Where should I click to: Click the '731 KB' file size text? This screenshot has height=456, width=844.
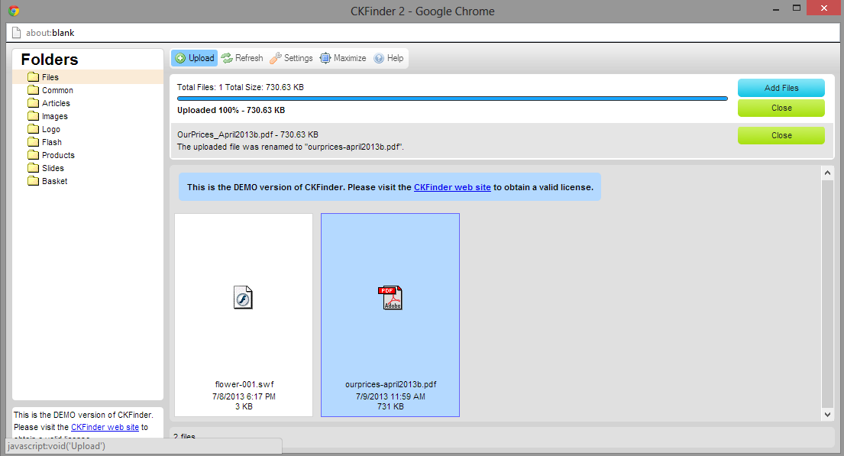coord(390,406)
